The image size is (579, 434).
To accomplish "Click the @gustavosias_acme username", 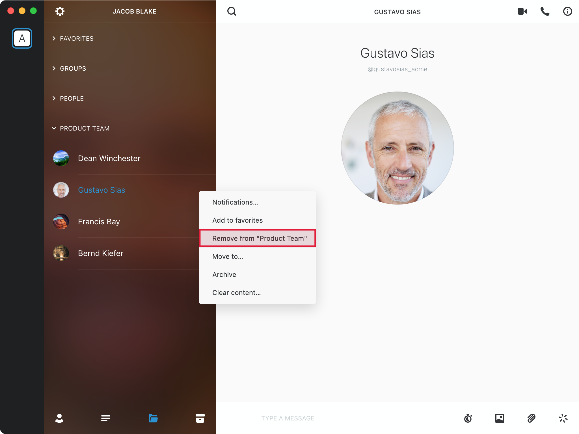I will [397, 69].
